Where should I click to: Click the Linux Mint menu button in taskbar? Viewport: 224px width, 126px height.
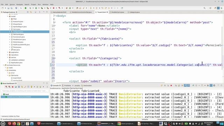3,124
